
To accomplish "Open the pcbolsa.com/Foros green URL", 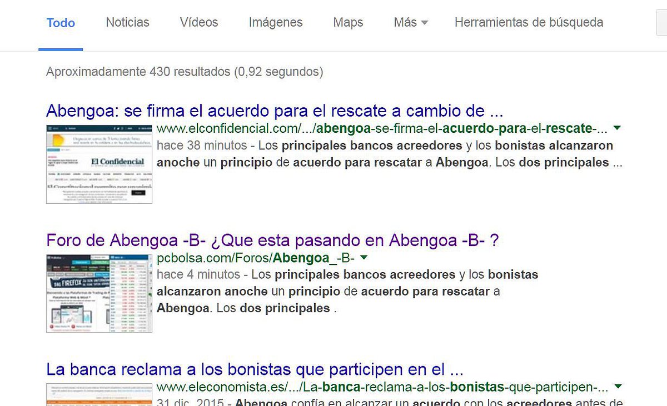I will 256,258.
